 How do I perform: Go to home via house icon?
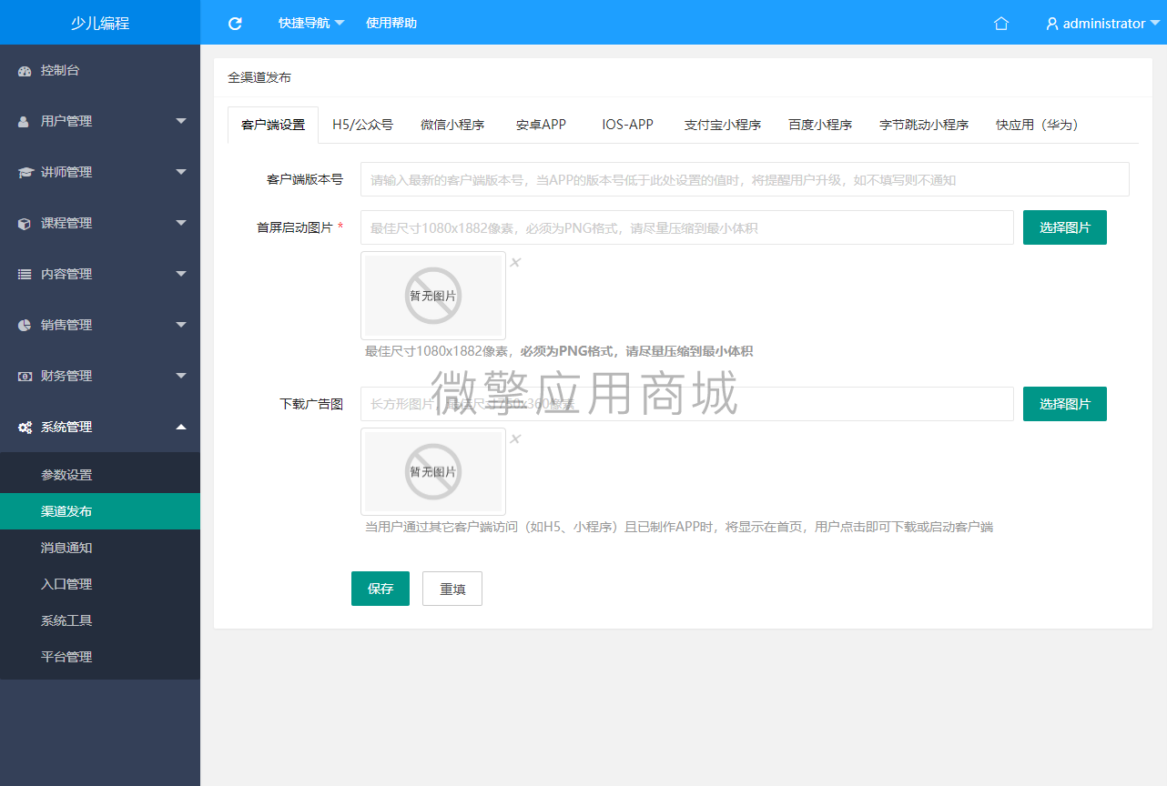1001,24
